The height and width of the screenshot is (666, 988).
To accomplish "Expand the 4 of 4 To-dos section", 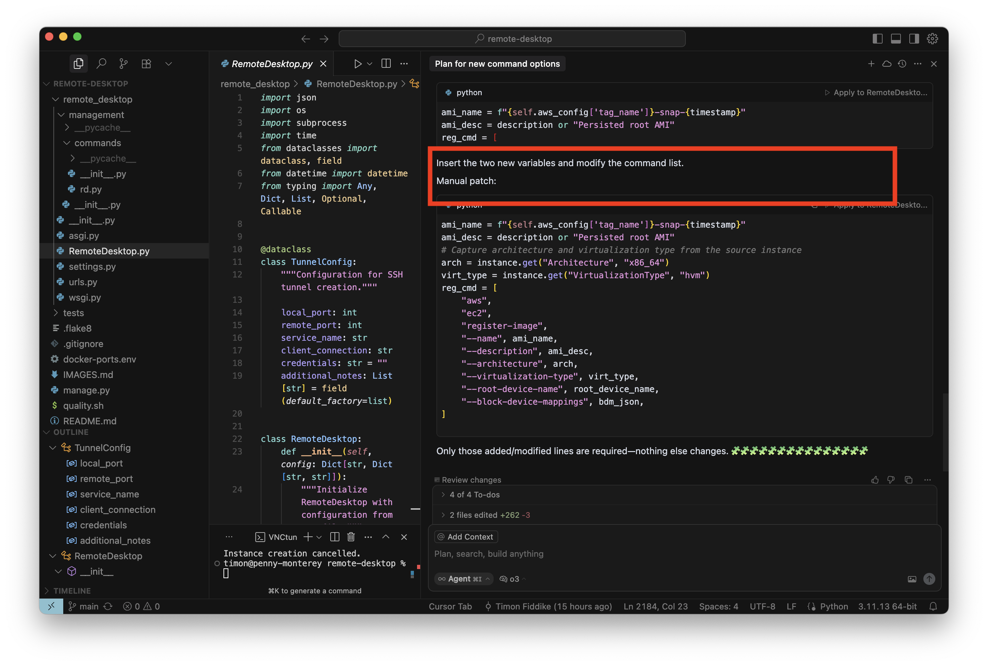I will pos(474,495).
